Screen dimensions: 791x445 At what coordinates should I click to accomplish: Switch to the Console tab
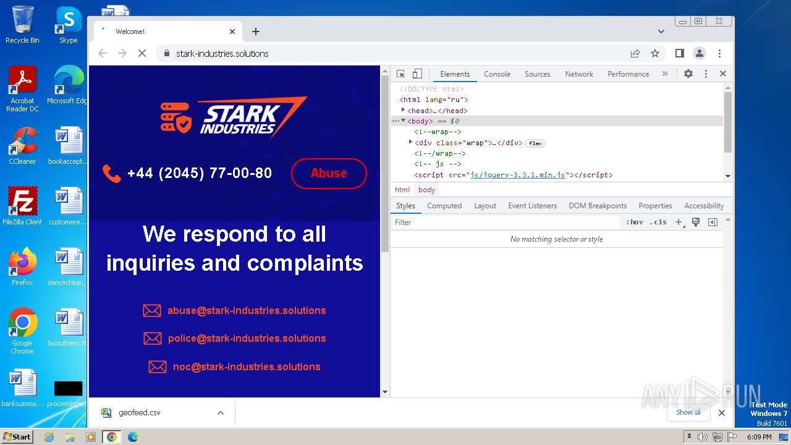pos(497,74)
